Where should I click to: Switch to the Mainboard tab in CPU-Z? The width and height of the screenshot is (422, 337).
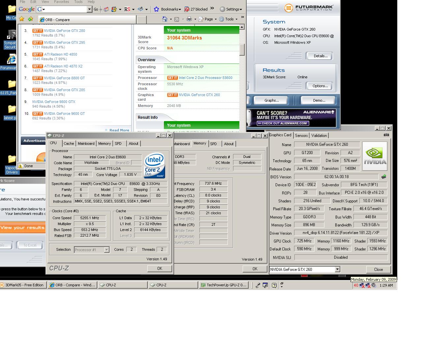tap(86, 143)
